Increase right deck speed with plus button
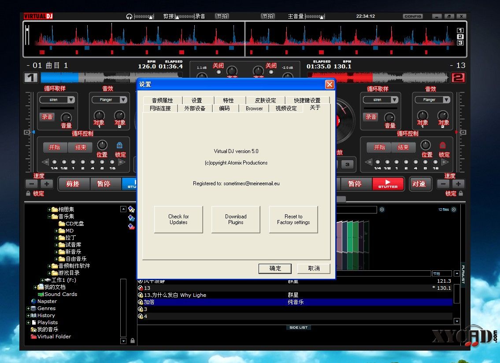 point(458,184)
